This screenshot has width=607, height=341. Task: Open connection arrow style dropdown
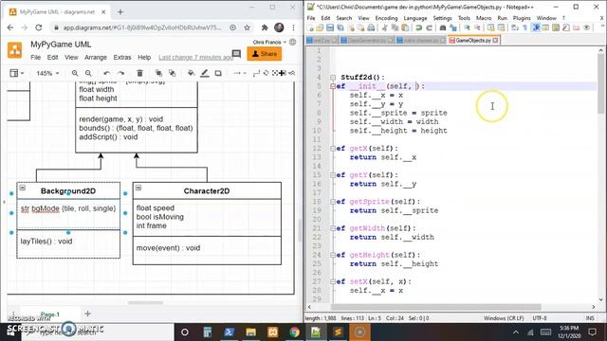point(240,73)
